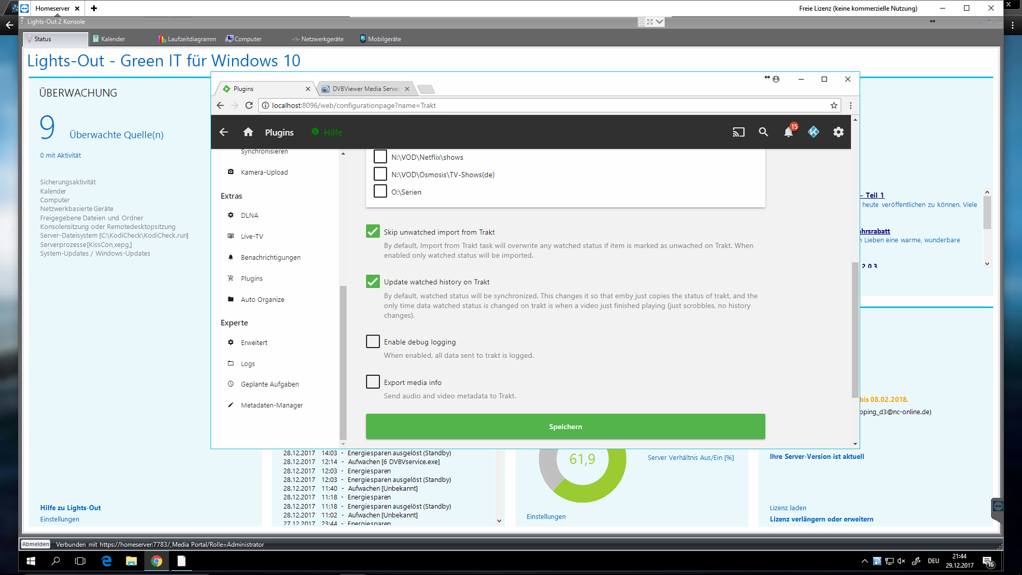Check the N:\VOD\Osmosis\TV-Shows(de) checkbox
The width and height of the screenshot is (1022, 575).
[x=380, y=174]
